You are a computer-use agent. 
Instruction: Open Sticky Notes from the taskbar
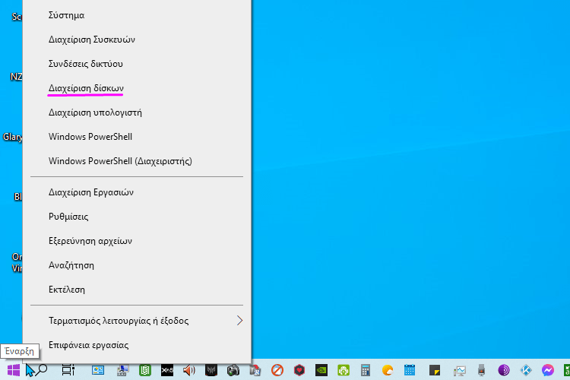click(x=435, y=370)
